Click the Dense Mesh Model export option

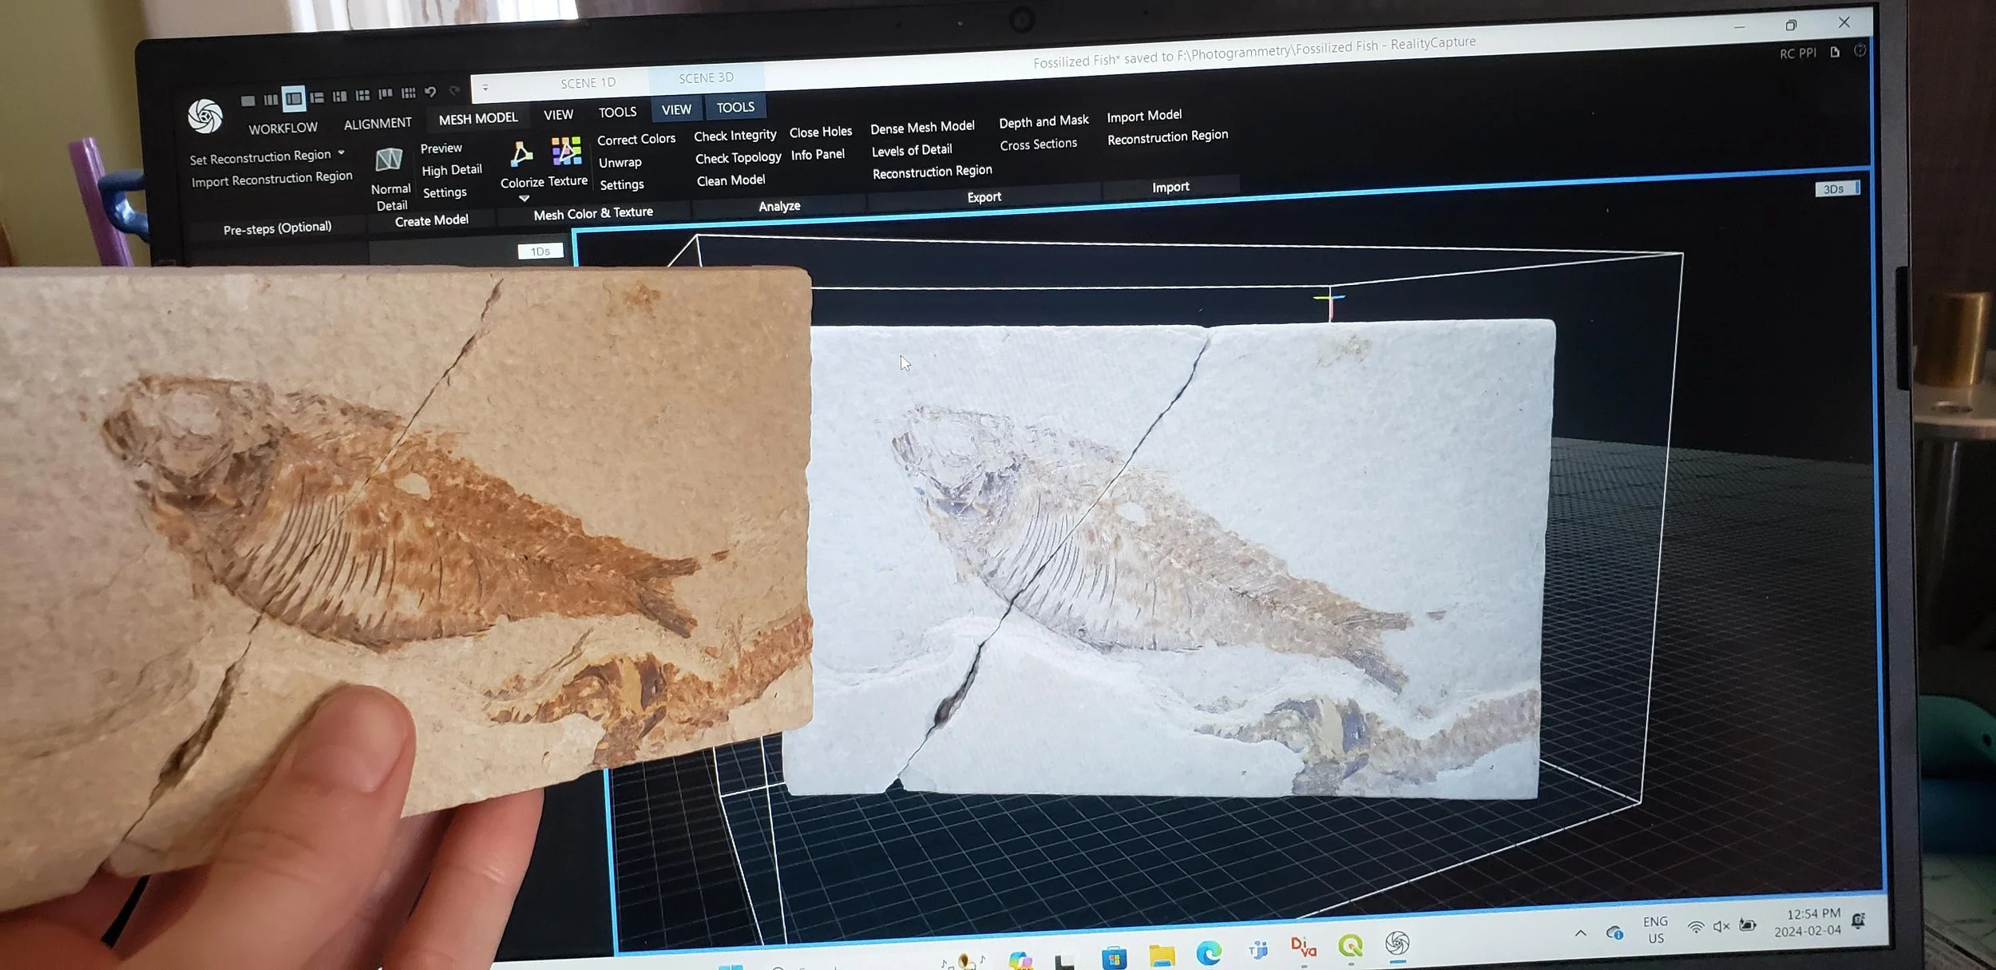click(x=922, y=127)
